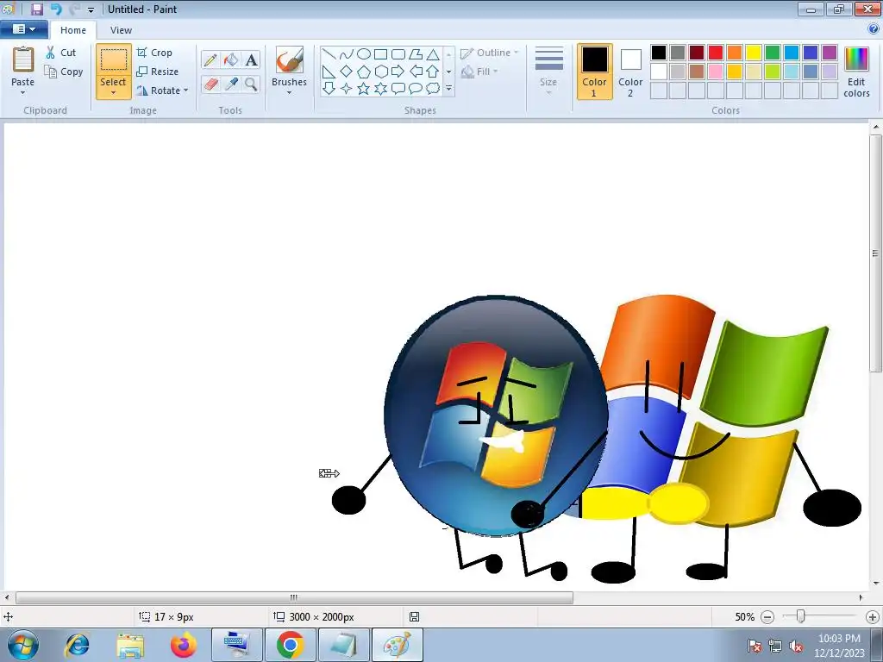This screenshot has height=662, width=883.
Task: Switch to the Home tab
Action: click(73, 30)
